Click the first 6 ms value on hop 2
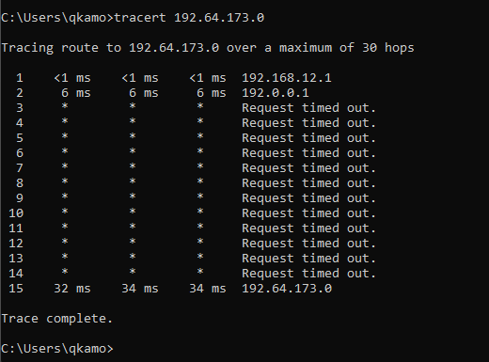Screen dimensions: 489x362 pyautogui.click(x=76, y=93)
